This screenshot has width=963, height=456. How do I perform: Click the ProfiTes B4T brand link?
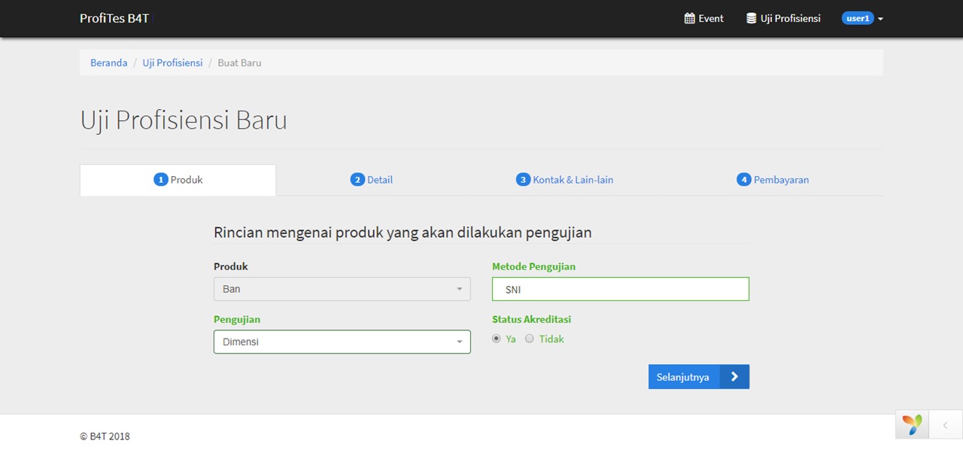[114, 19]
